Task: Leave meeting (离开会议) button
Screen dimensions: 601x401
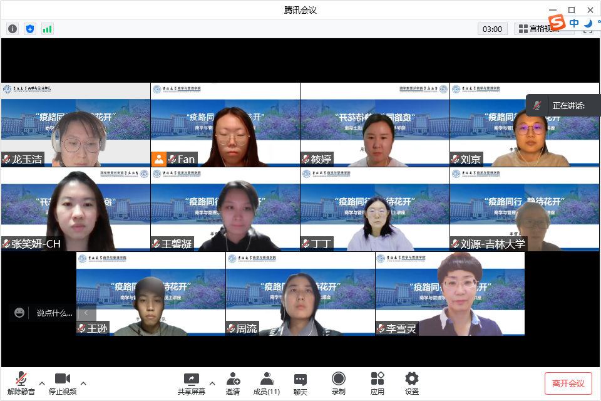Action: pyautogui.click(x=568, y=383)
